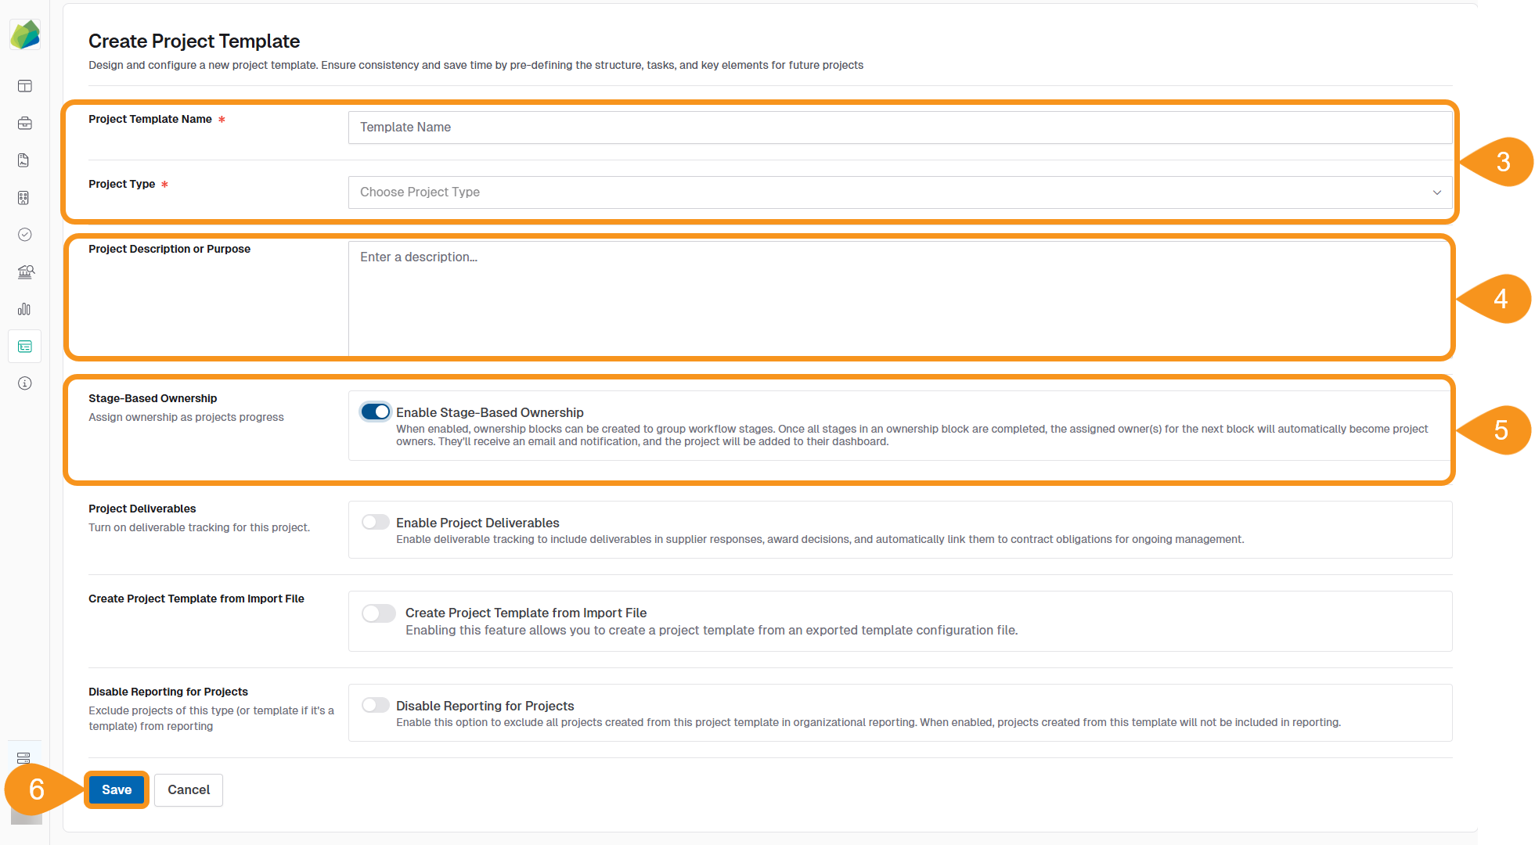Open the server stack icon at the sidebar bottom
The height and width of the screenshot is (845, 1535).
[x=23, y=757]
